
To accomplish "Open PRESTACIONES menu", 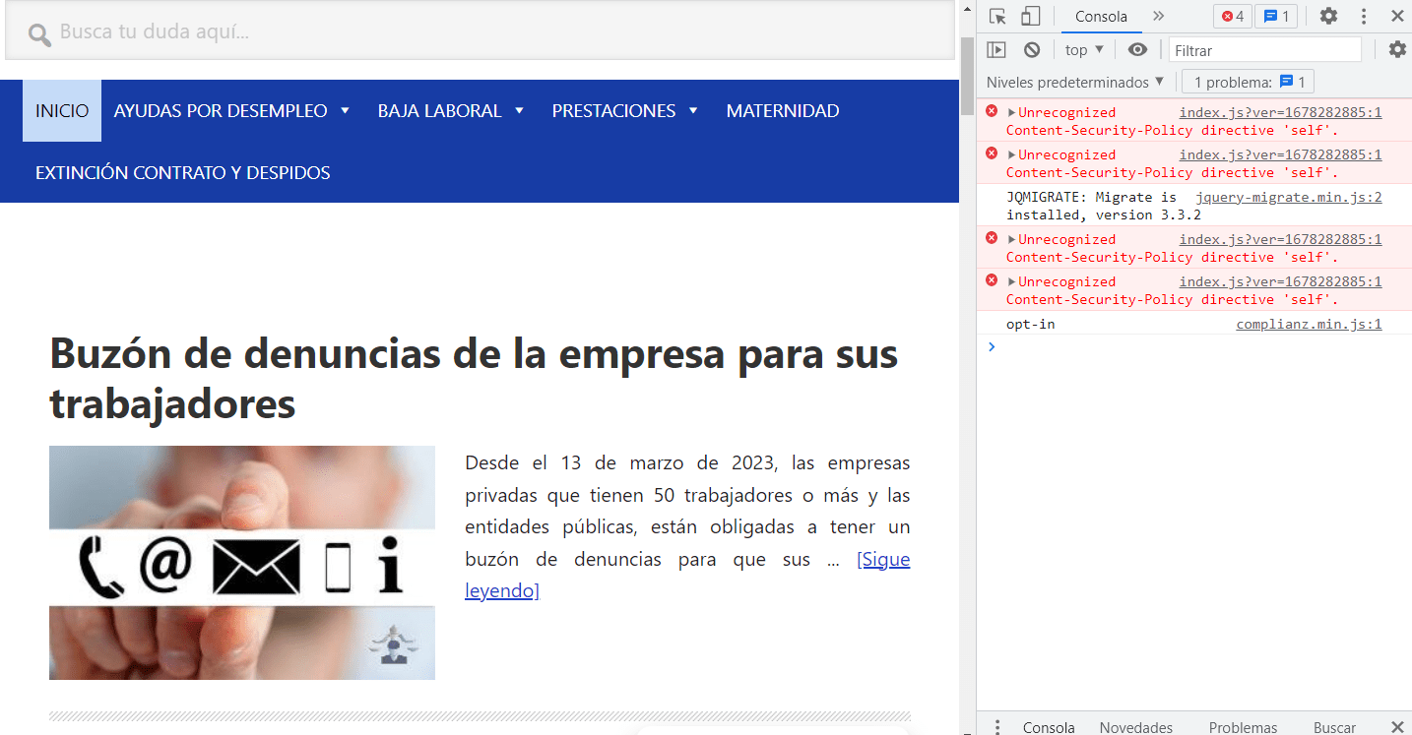I will [x=613, y=111].
